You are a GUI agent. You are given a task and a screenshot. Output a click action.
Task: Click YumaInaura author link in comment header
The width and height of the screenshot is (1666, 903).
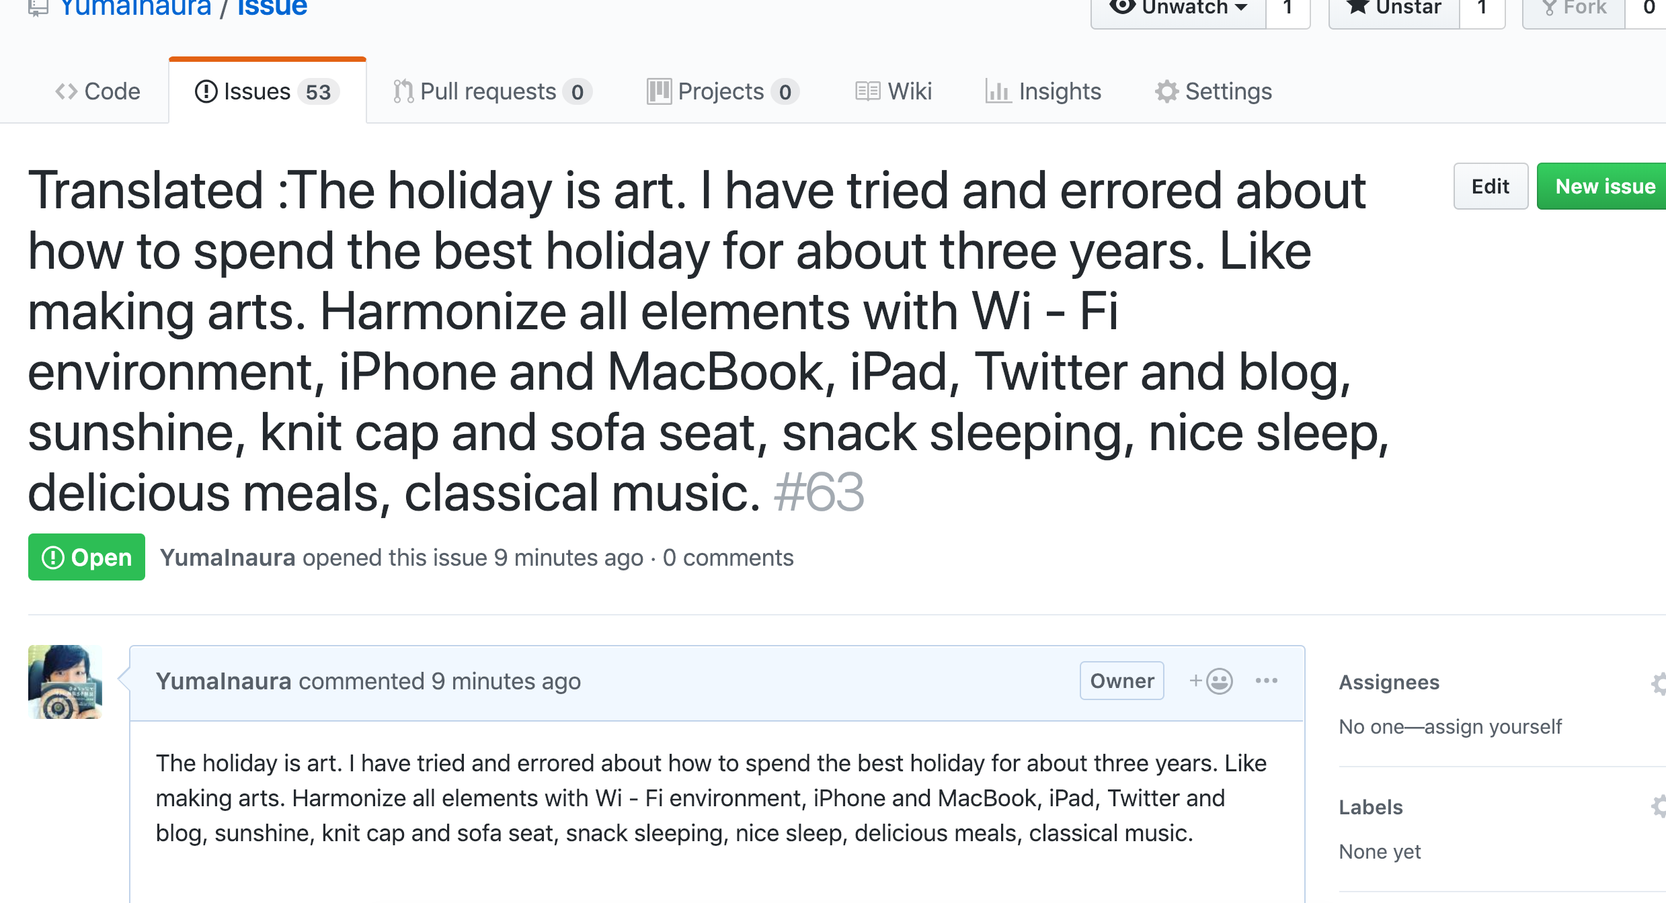(223, 681)
